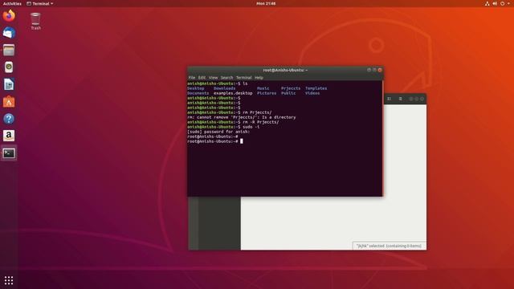Minimize the terminal window
This screenshot has width=514, height=289.
click(369, 70)
